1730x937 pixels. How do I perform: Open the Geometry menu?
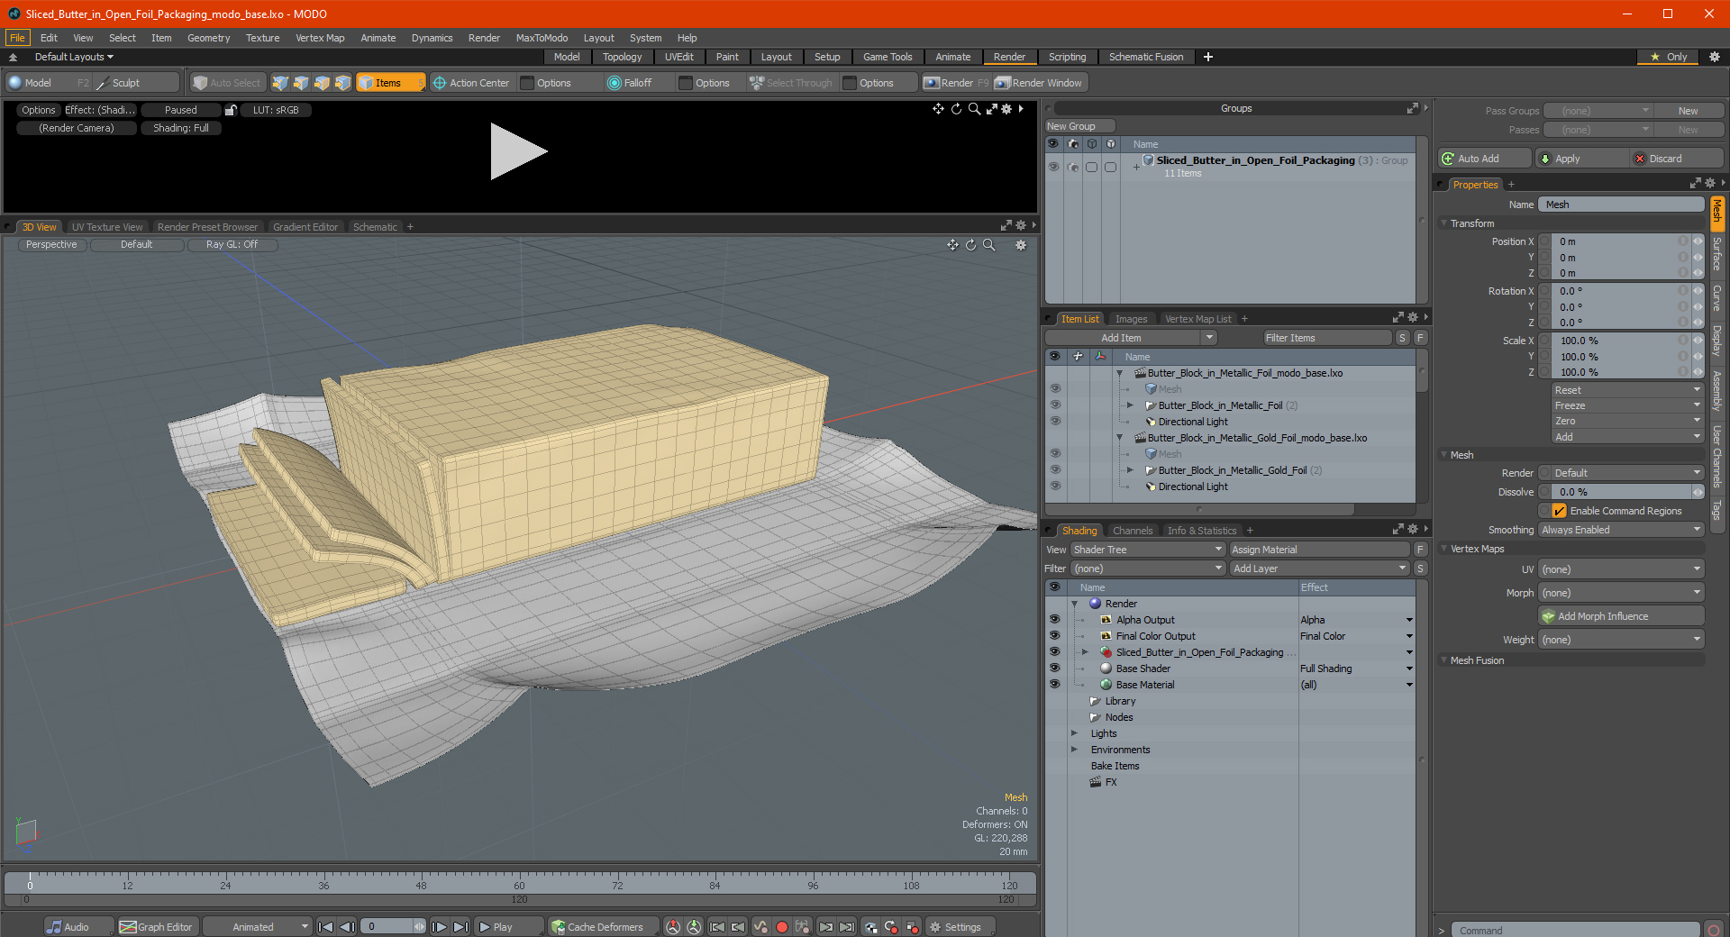tap(208, 38)
